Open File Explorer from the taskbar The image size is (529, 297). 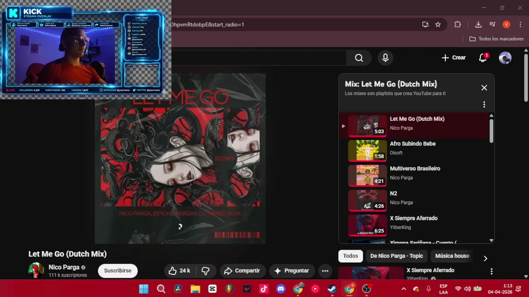195,289
